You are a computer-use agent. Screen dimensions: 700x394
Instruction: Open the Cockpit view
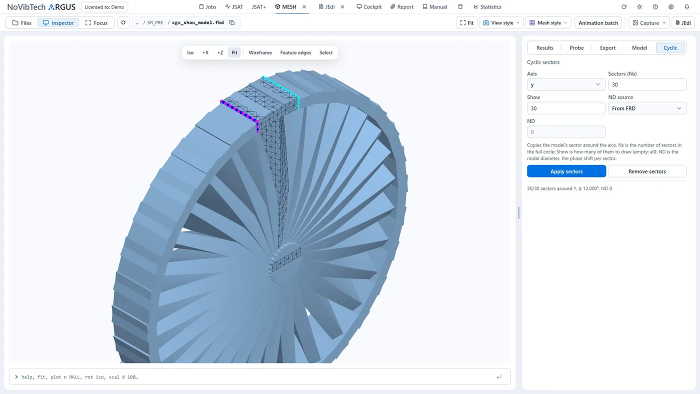pos(369,7)
